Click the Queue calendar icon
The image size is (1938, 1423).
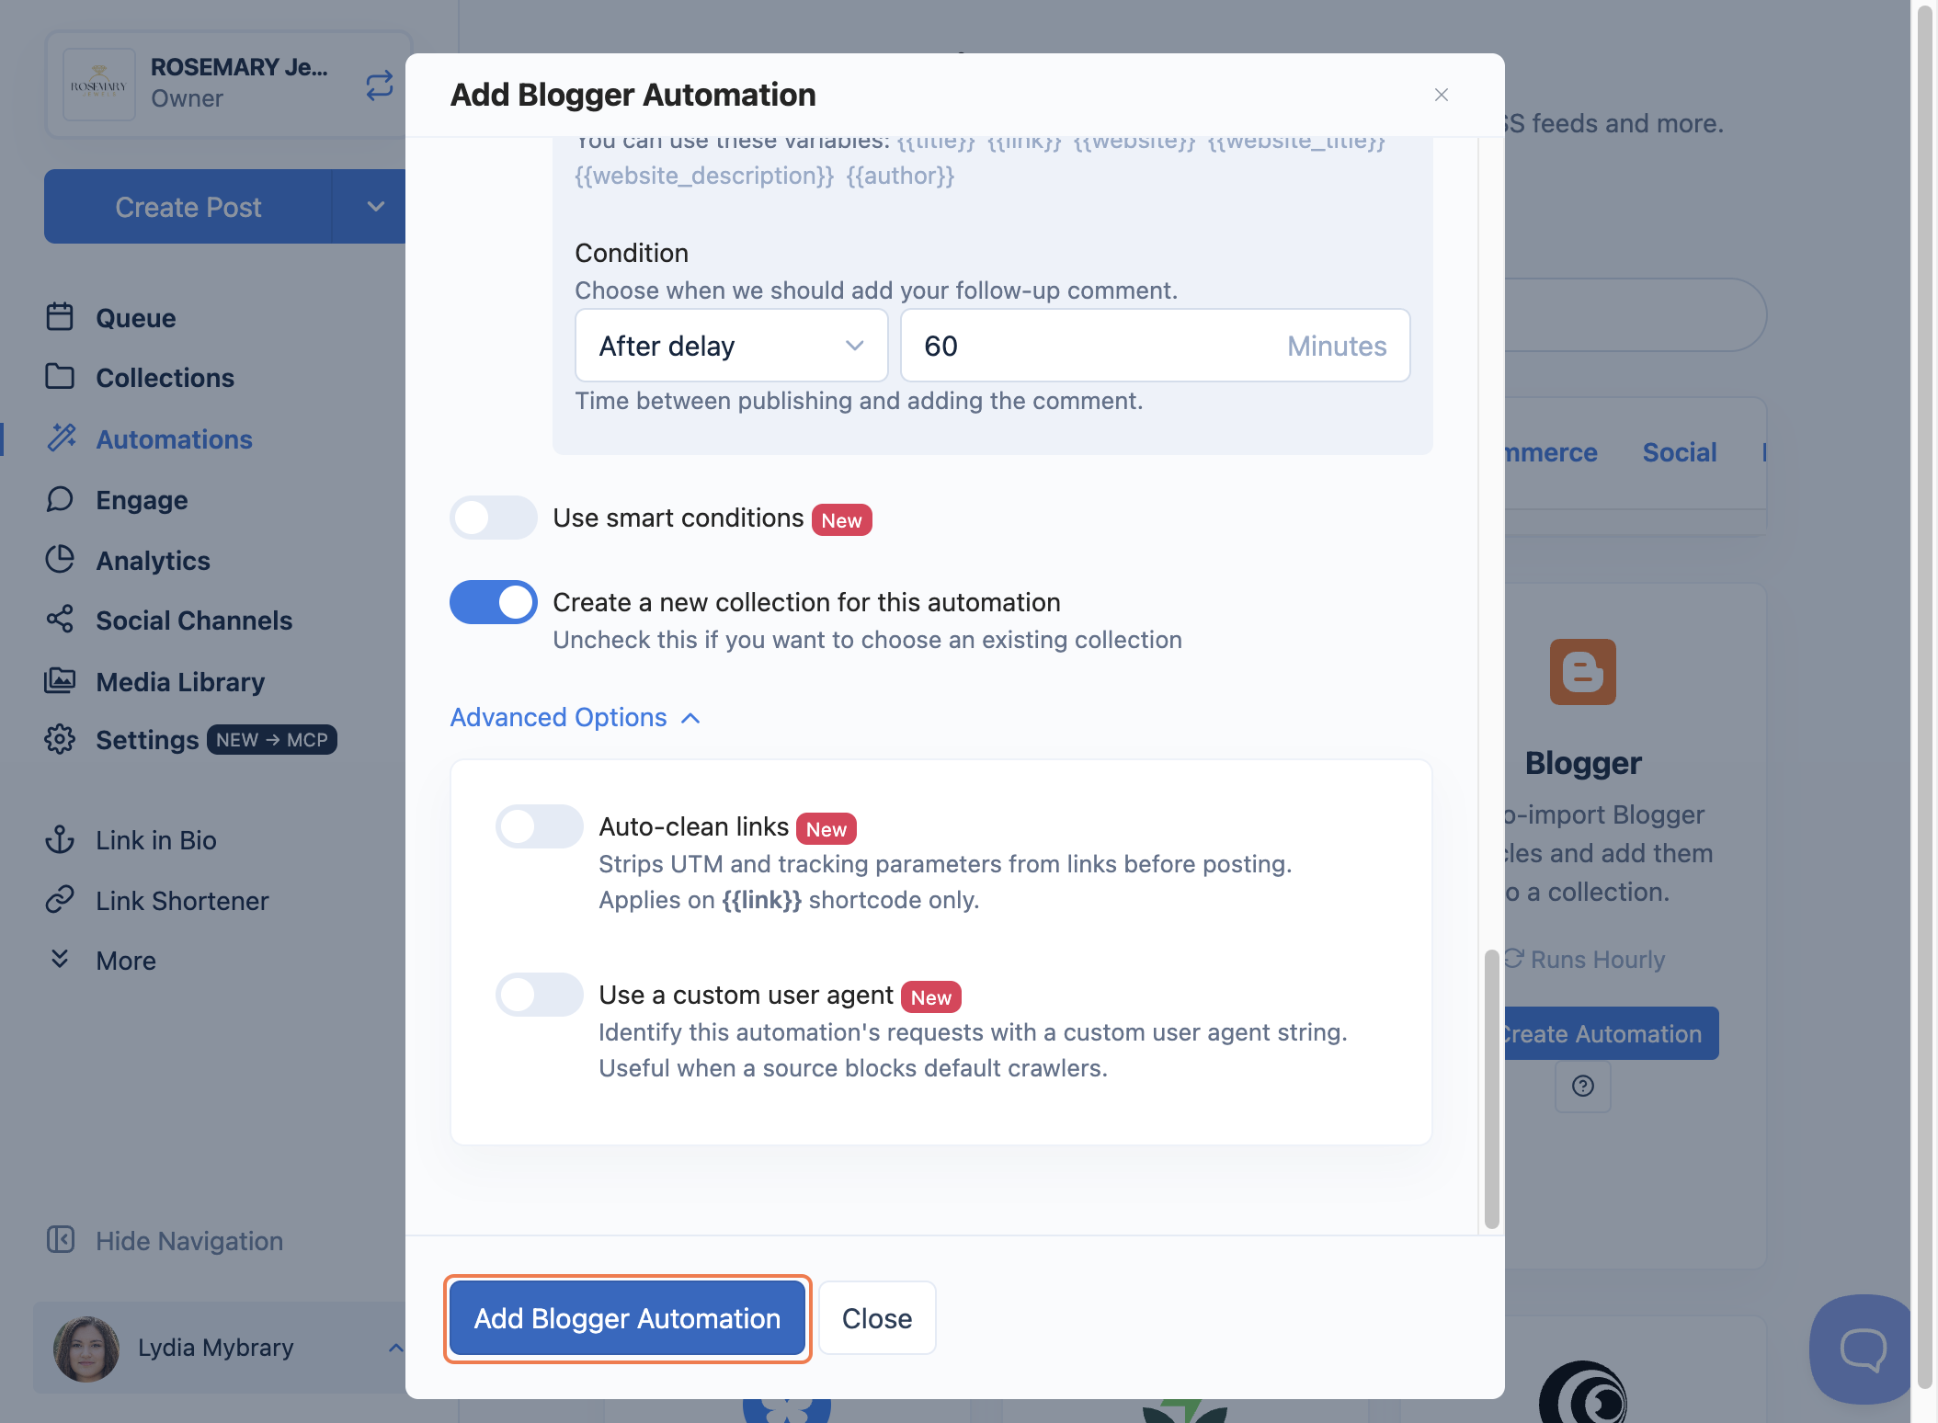tap(60, 317)
